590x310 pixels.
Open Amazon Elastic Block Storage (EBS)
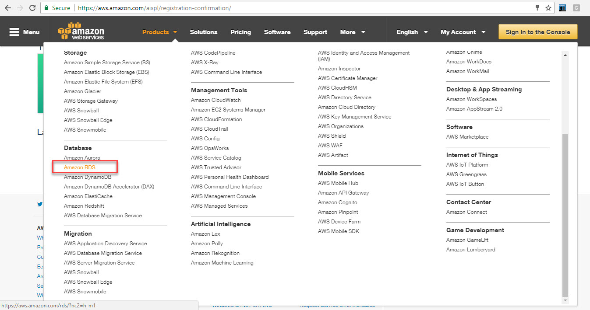106,72
